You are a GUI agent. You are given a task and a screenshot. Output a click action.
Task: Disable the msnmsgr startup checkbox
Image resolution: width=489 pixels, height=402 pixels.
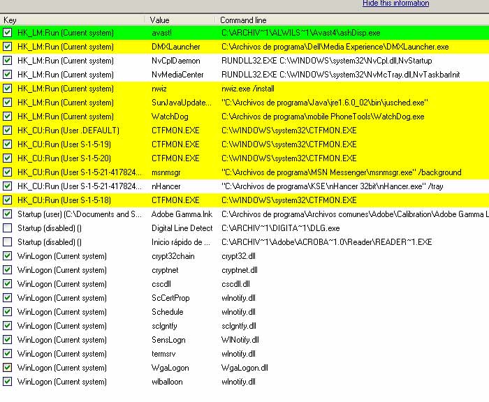[x=7, y=172]
